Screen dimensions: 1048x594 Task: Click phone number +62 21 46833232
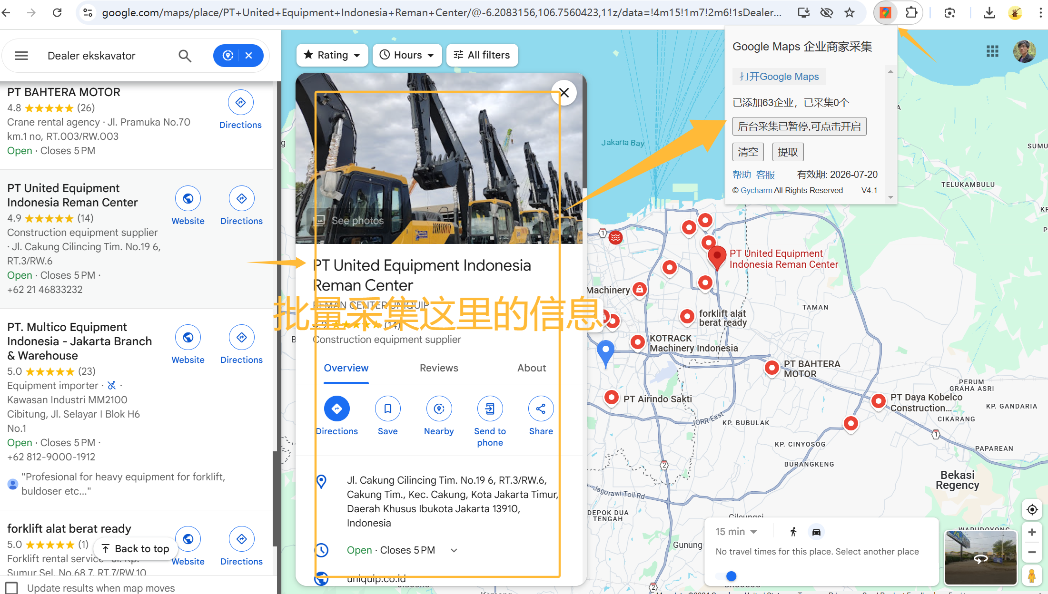[45, 290]
